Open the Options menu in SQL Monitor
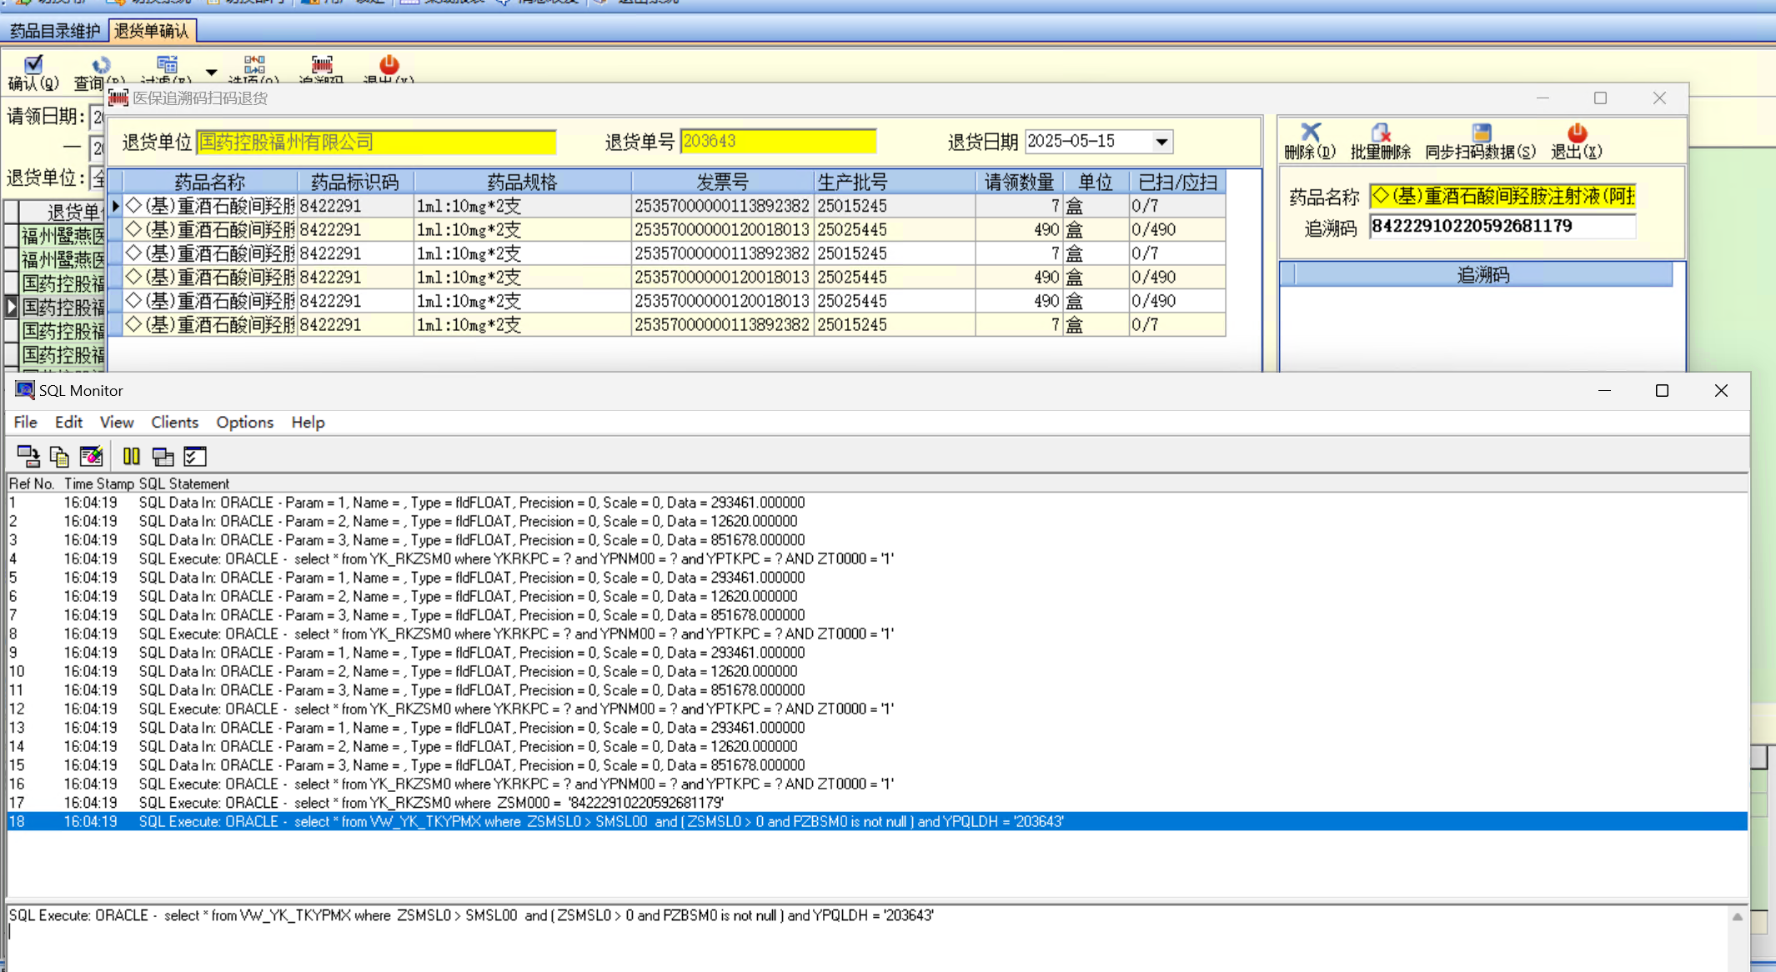The height and width of the screenshot is (972, 1776). click(244, 423)
